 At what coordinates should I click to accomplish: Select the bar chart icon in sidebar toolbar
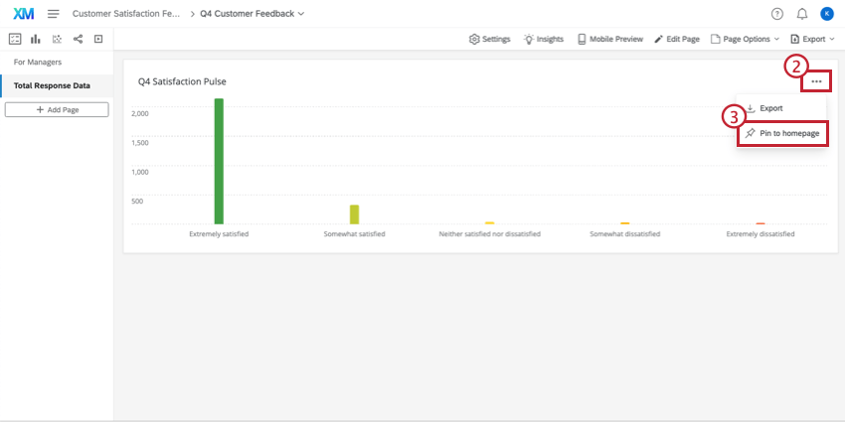(36, 40)
